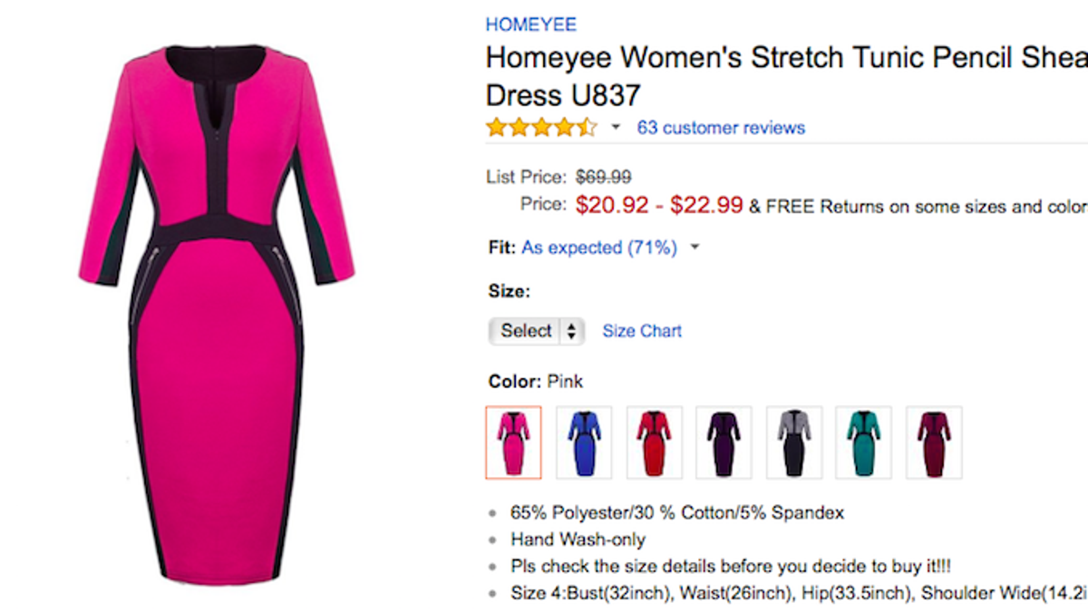Choose the gray and black dress swatch

794,442
